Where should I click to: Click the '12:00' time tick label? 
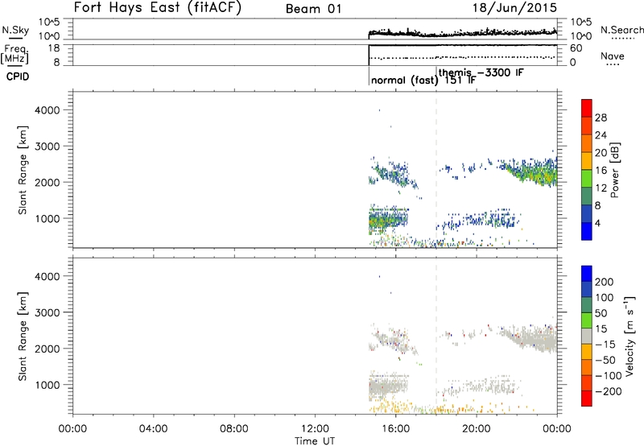(315, 429)
